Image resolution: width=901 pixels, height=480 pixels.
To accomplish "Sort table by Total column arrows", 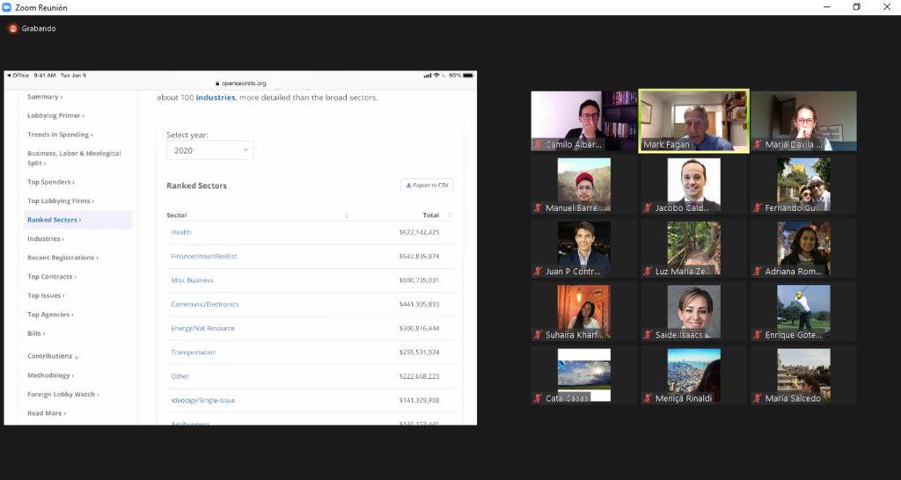I will [x=450, y=215].
